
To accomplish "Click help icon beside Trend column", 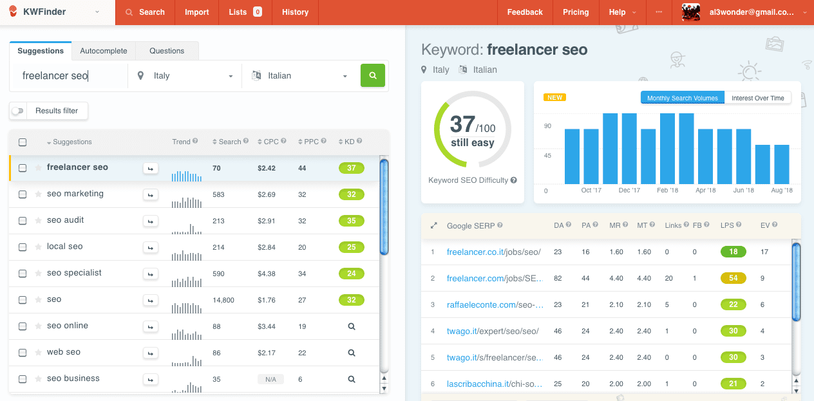I will 195,142.
